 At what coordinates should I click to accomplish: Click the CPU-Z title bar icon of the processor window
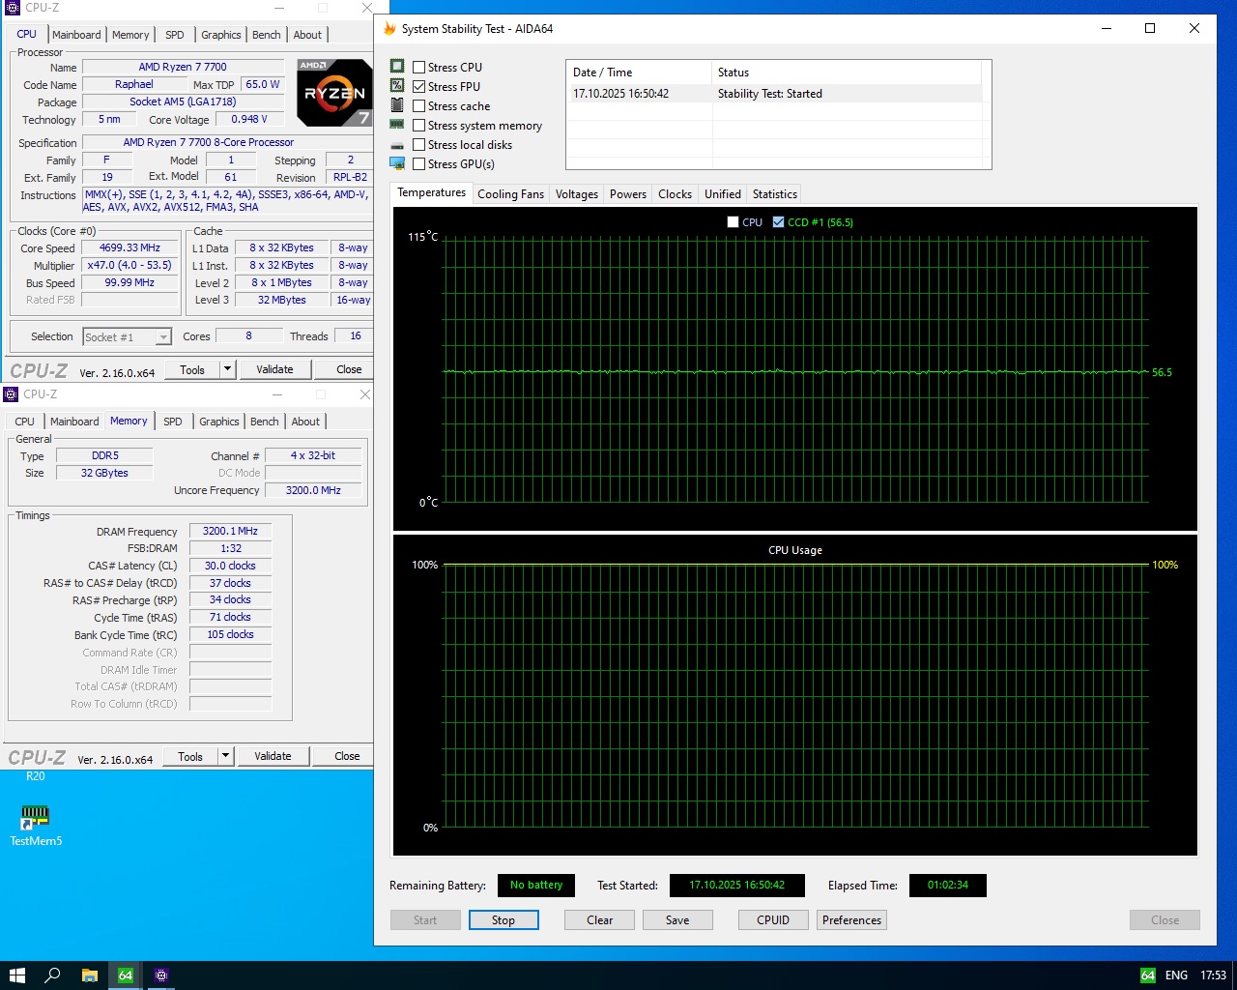[x=12, y=8]
